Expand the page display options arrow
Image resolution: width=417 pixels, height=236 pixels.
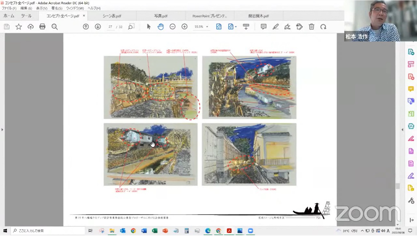(x=236, y=27)
